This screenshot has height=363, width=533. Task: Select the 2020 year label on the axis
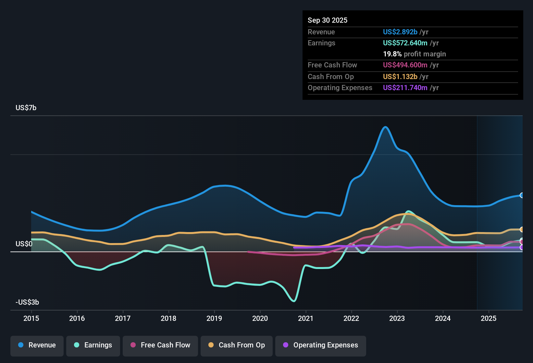[260, 319]
